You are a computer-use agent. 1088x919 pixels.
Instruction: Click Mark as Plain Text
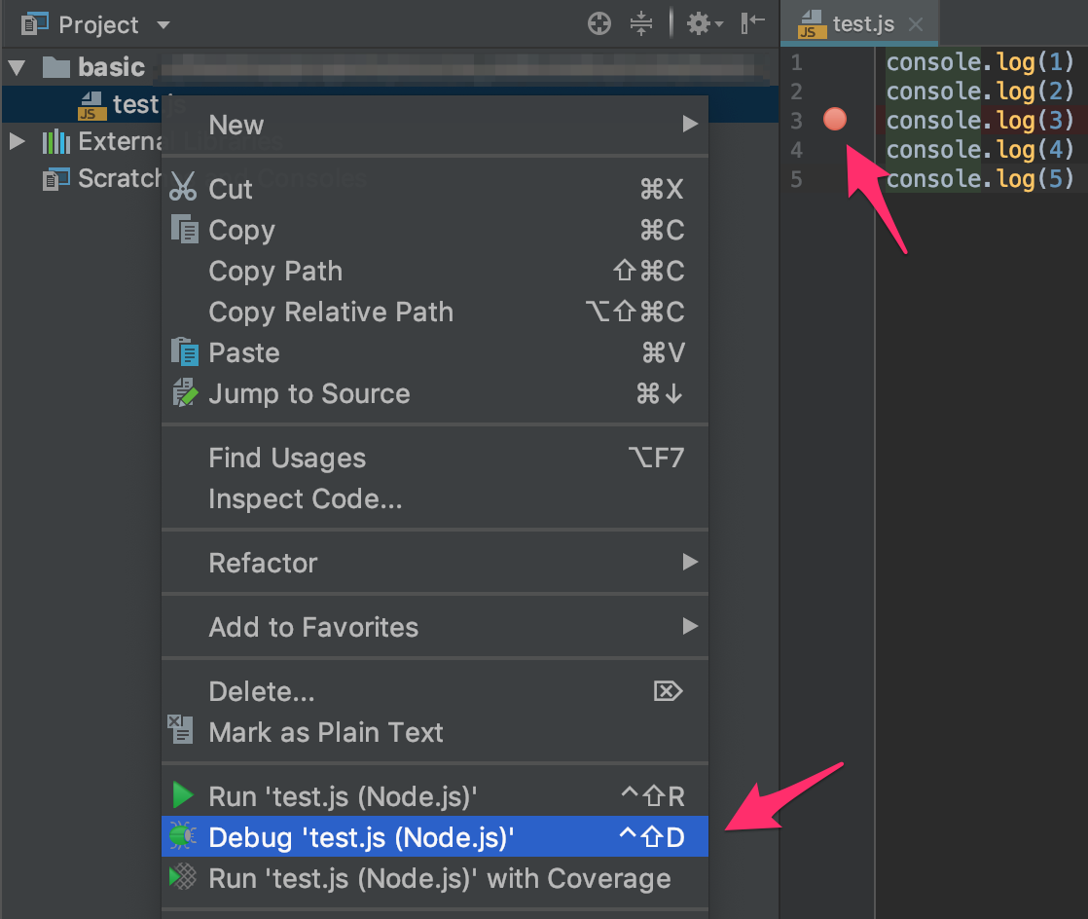point(326,732)
